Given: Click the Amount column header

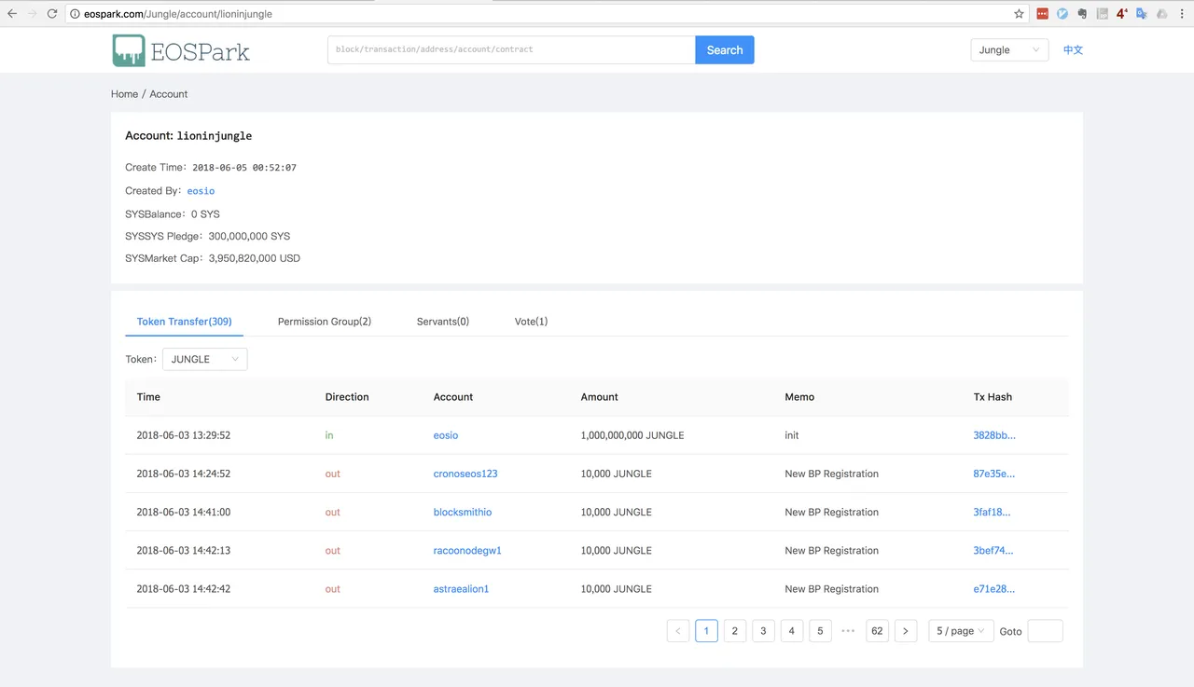Looking at the screenshot, I should point(599,397).
